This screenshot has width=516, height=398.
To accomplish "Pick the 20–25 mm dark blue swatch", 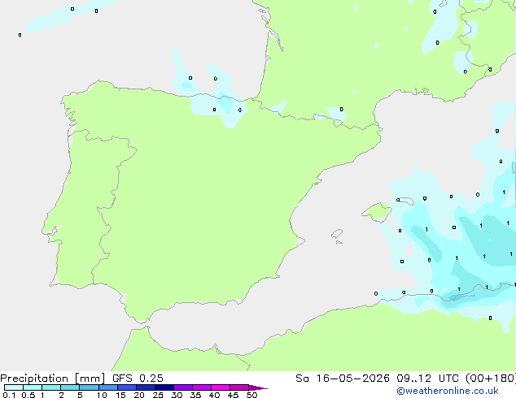I will 146,387.
